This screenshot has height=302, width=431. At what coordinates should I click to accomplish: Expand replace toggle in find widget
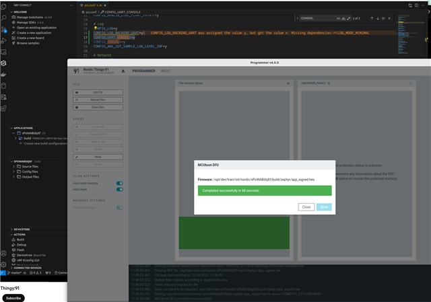[297, 18]
